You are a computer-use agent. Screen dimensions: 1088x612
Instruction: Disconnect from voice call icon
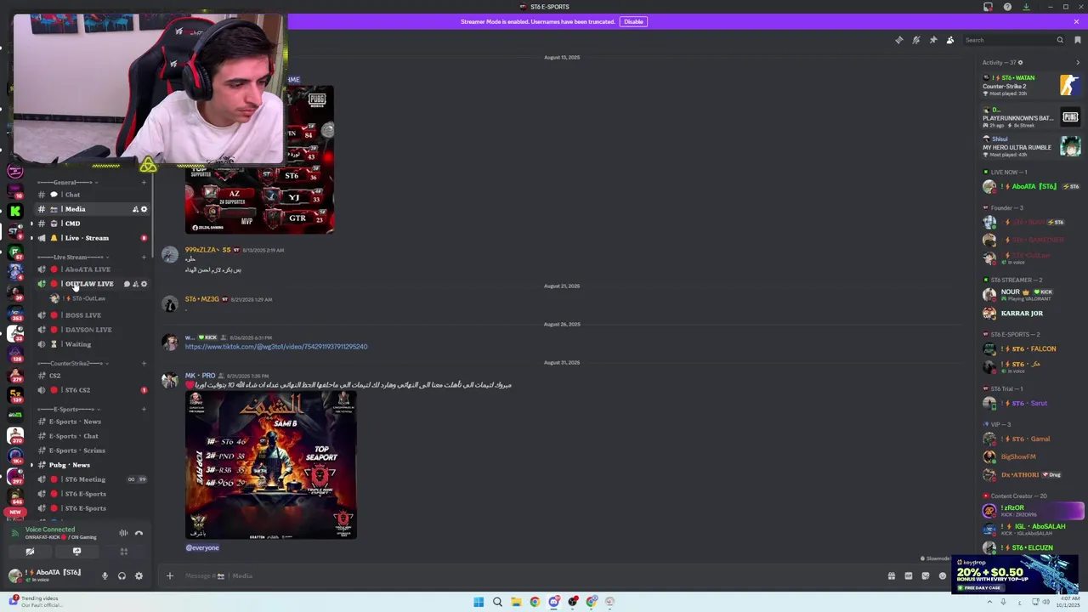tap(139, 533)
